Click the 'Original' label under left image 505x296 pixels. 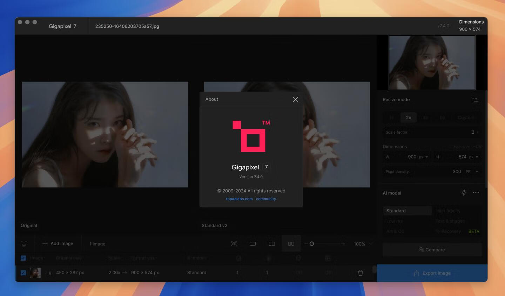(29, 225)
